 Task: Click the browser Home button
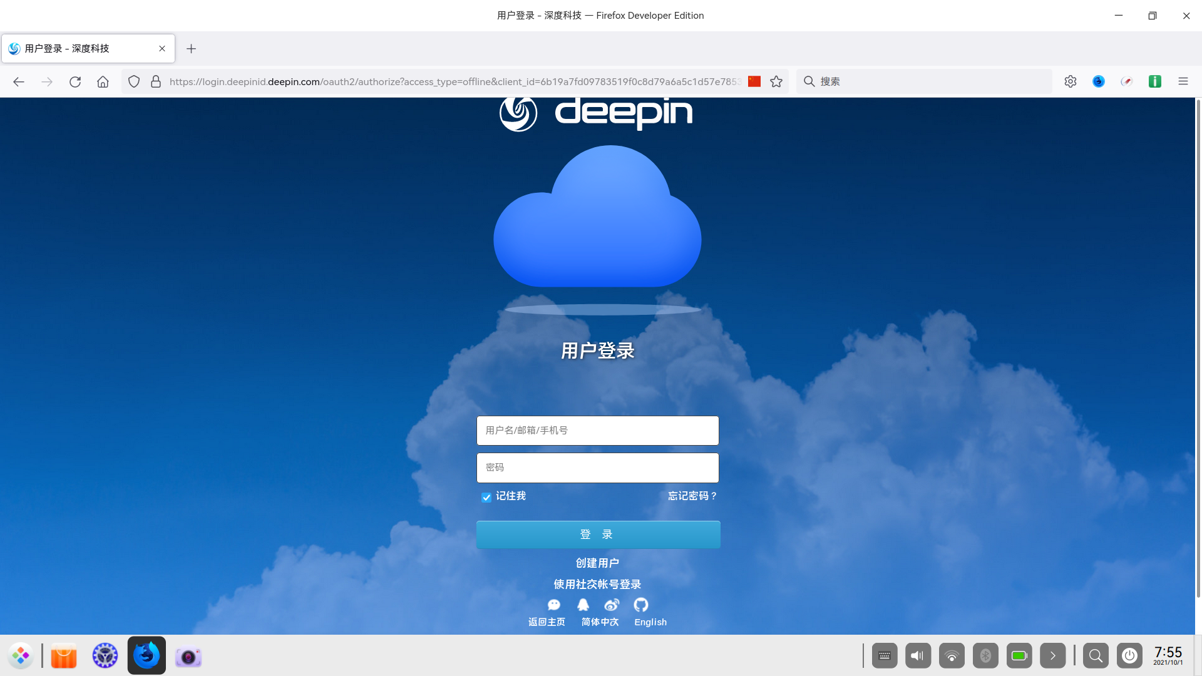pyautogui.click(x=103, y=81)
